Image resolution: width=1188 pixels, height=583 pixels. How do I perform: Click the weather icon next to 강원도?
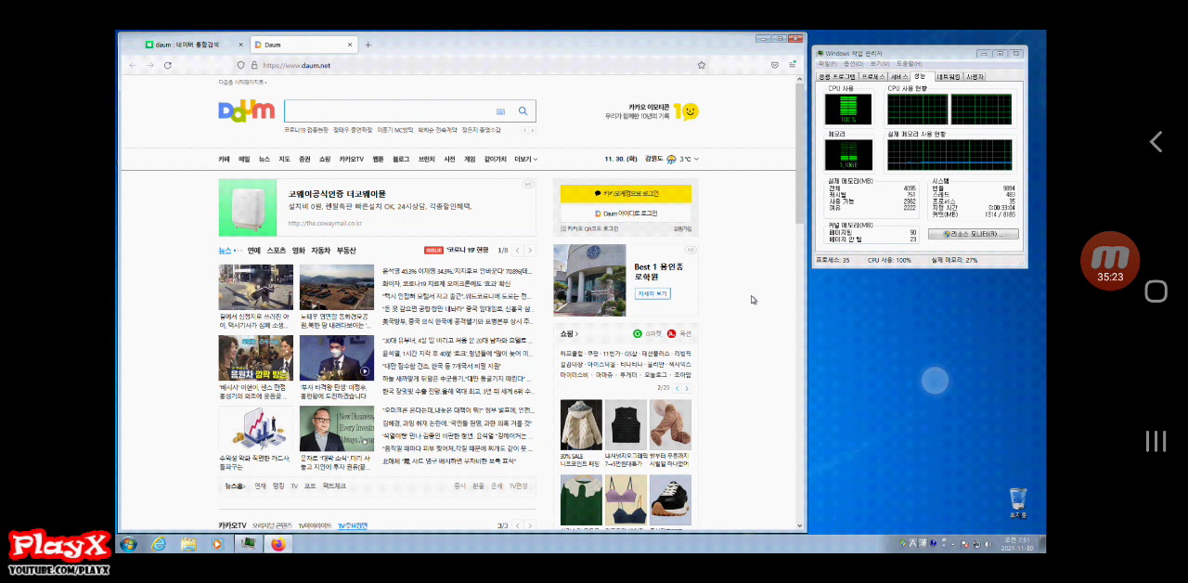[671, 159]
